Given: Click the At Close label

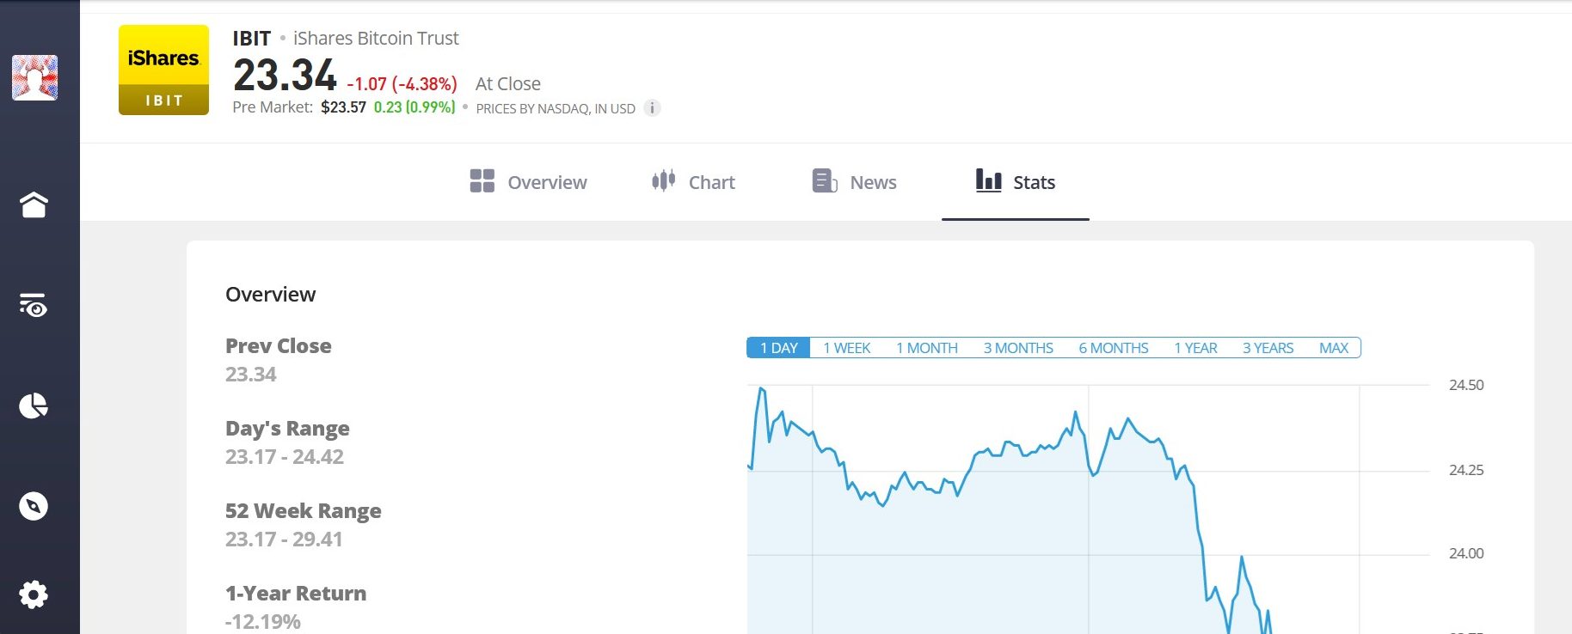Looking at the screenshot, I should point(507,84).
